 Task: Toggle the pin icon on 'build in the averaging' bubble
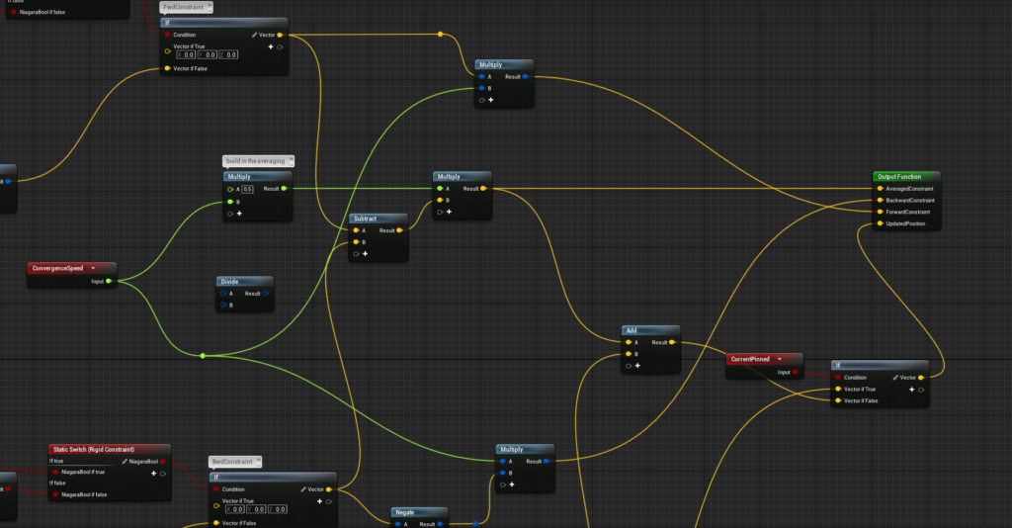pyautogui.click(x=291, y=160)
